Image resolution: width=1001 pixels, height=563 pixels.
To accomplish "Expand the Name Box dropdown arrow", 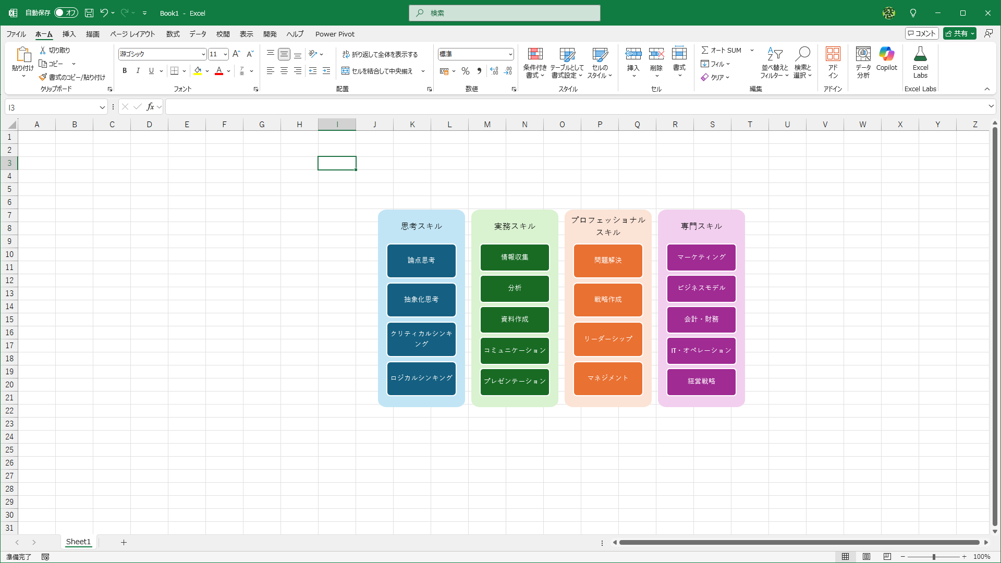I will click(102, 107).
